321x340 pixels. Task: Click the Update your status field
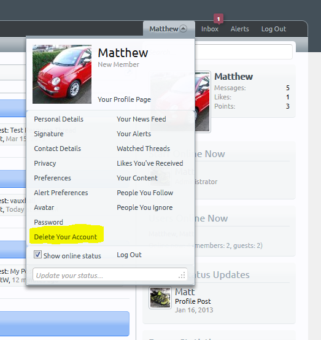110,274
